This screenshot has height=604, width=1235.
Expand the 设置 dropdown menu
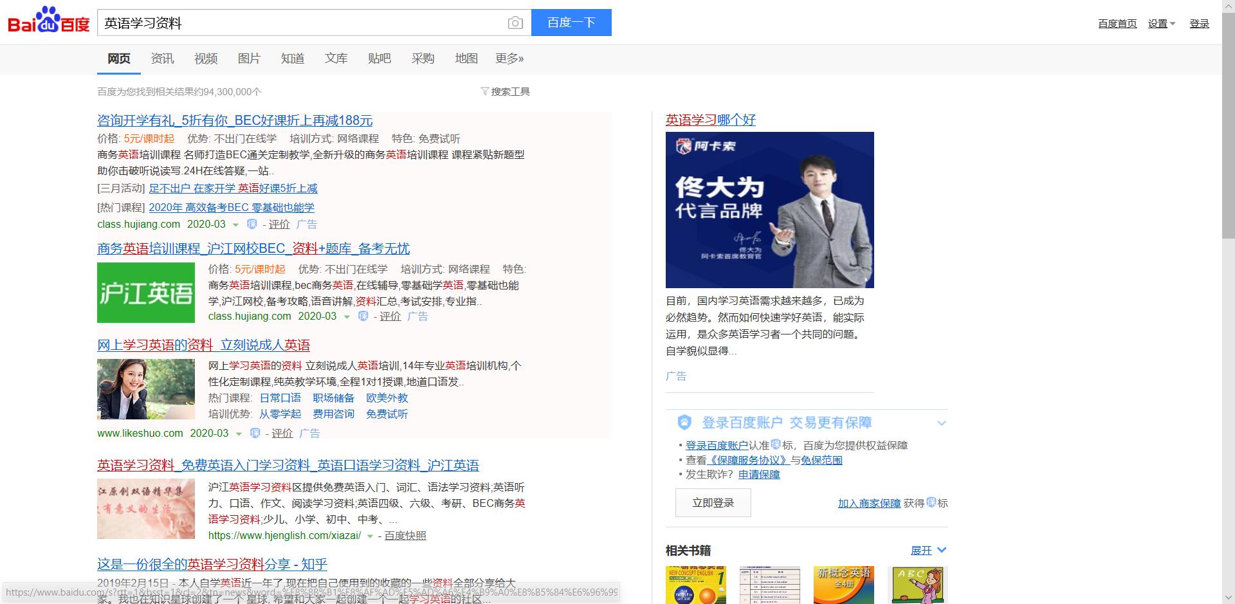[x=1161, y=23]
